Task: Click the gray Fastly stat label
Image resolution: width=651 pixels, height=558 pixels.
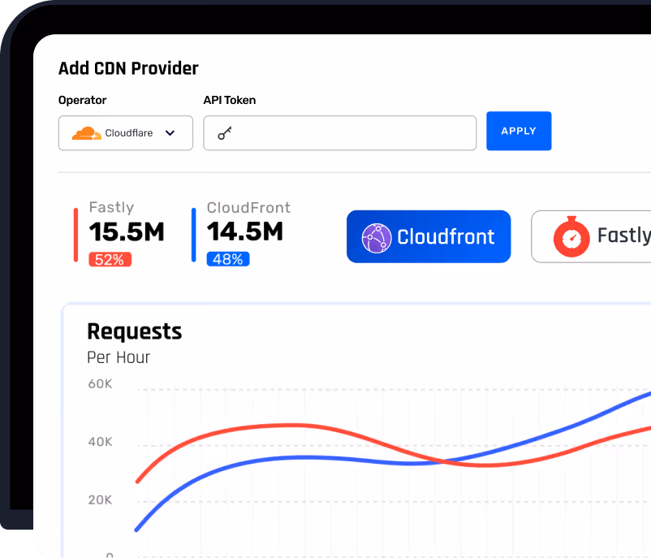Action: (112, 207)
